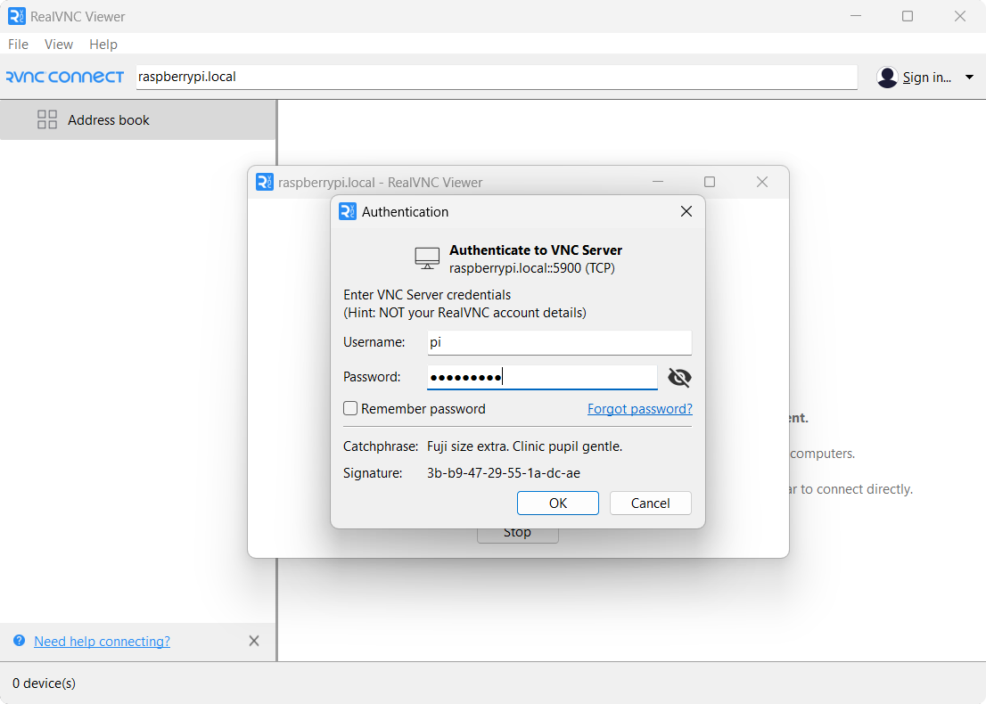Click the user avatar next to Sign in
The image size is (986, 704).
(887, 78)
